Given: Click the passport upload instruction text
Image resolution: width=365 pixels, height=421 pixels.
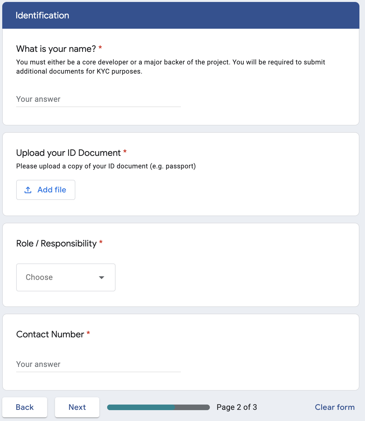Looking at the screenshot, I should pos(106,166).
